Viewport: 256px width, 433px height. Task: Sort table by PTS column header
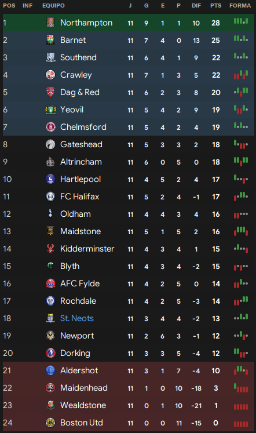point(215,6)
